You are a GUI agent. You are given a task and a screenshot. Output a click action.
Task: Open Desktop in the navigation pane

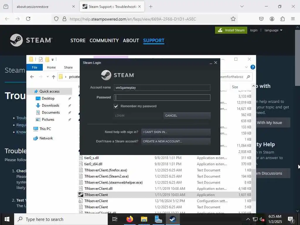click(x=48, y=98)
